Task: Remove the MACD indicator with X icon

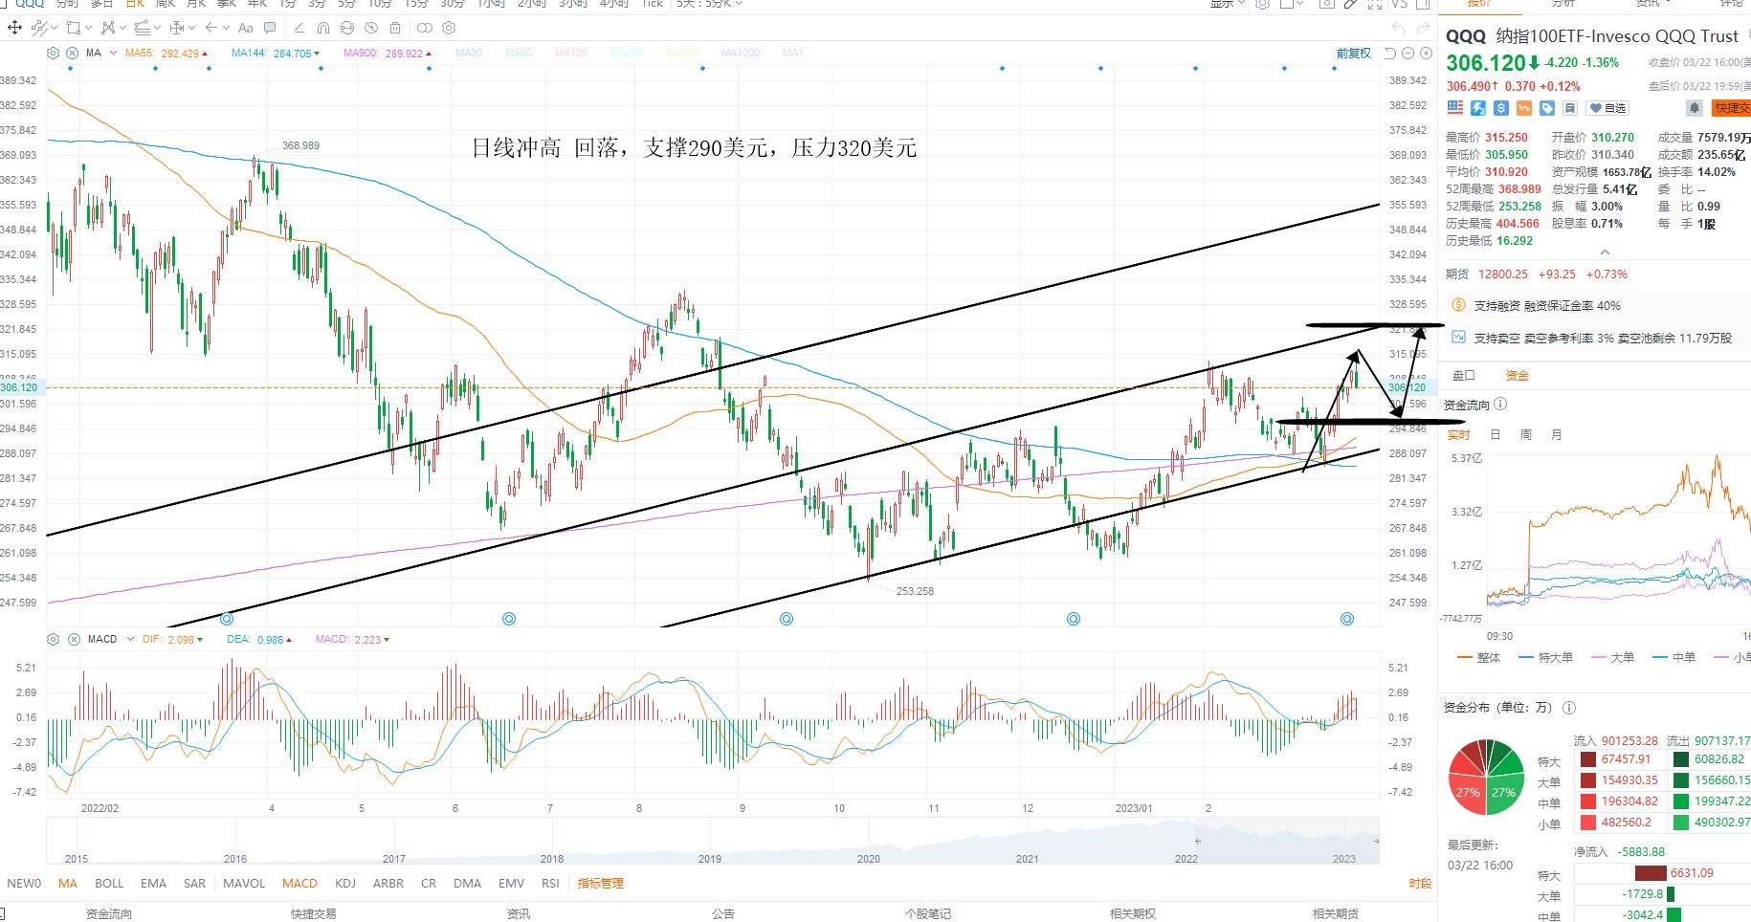Action: tap(74, 639)
